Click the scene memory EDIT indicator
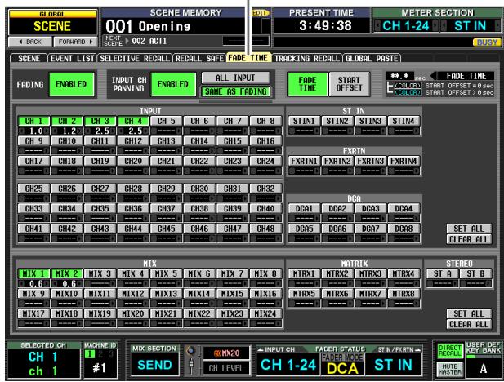This screenshot has height=382, width=504. [259, 13]
